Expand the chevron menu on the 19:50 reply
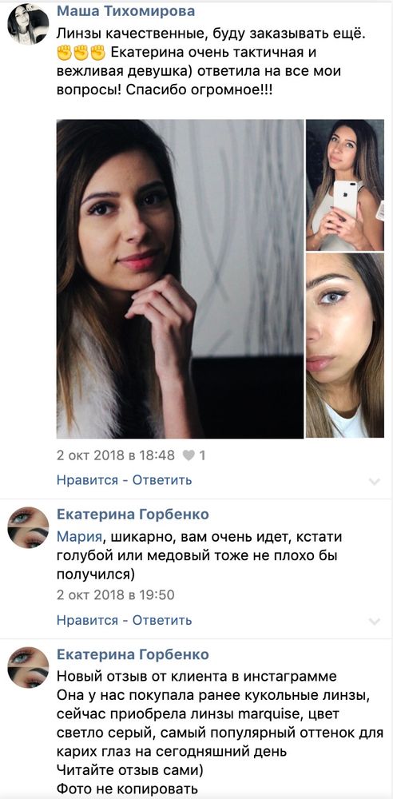Viewport: 393px width, 799px height. tap(375, 621)
